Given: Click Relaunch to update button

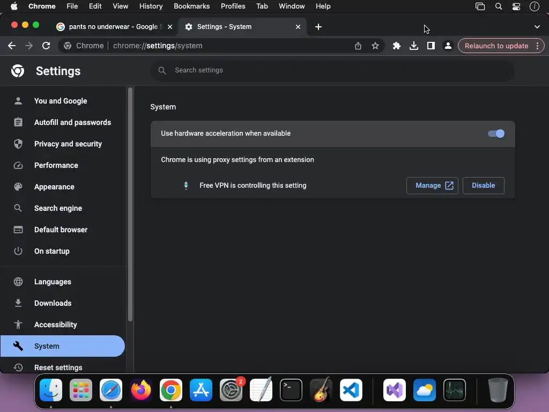Looking at the screenshot, I should tap(496, 46).
